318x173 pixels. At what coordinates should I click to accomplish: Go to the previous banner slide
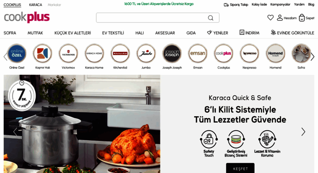15,132
